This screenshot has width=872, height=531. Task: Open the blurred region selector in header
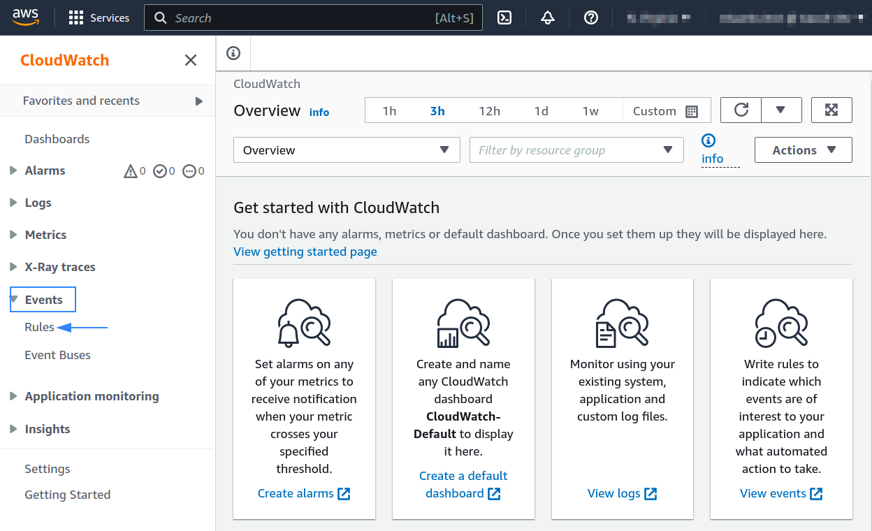tap(658, 18)
